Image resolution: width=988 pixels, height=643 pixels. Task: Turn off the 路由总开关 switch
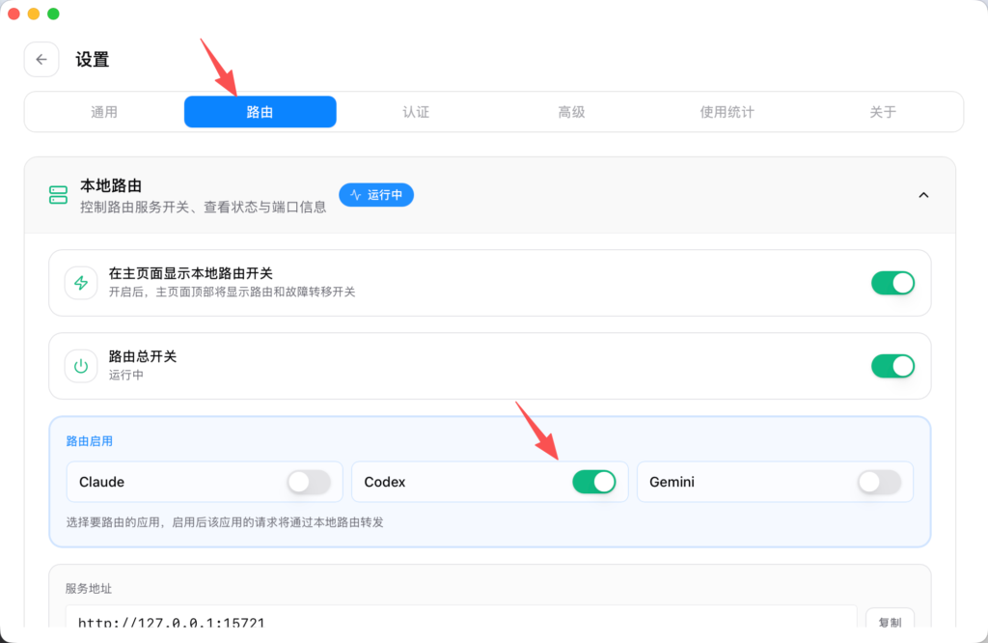click(892, 366)
